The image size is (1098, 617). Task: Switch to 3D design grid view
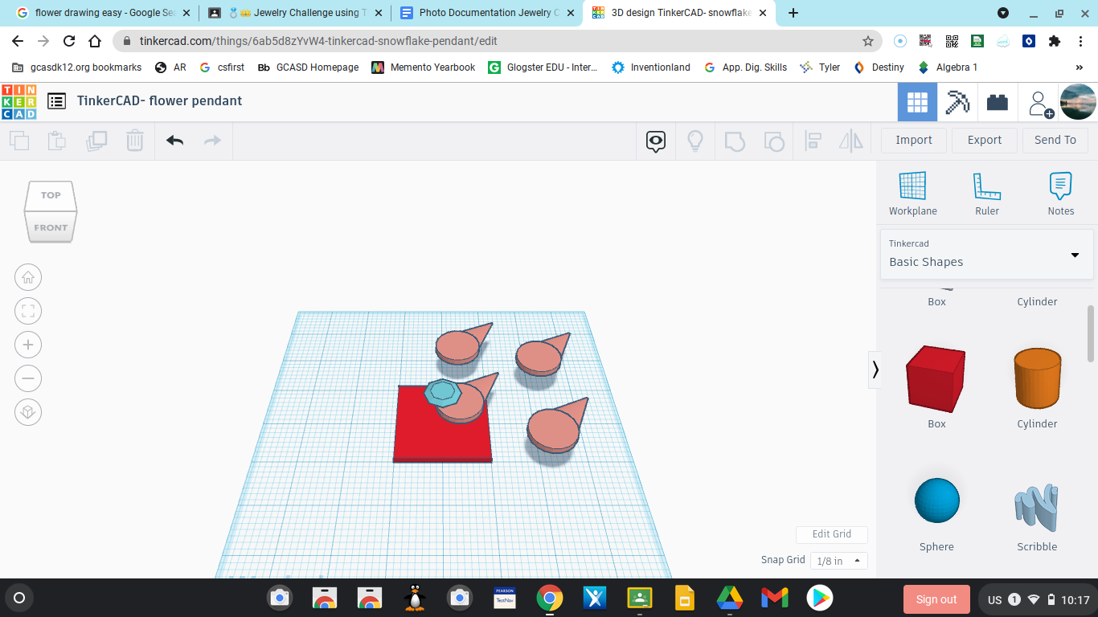(x=917, y=102)
